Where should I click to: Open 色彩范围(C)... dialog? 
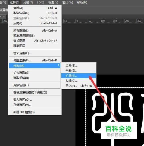[x=35, y=53]
